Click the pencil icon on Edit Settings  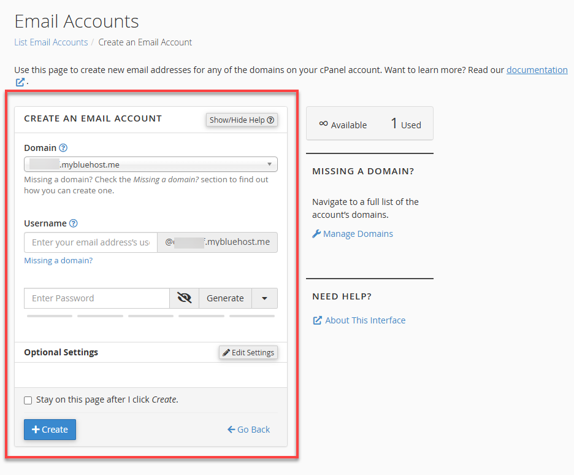(x=227, y=352)
